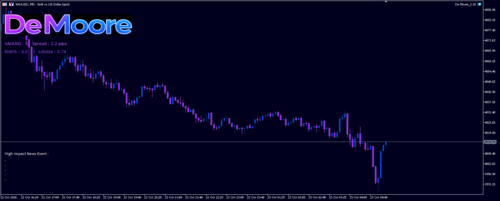Click the 22 Oct 2026 date label
Viewport: 500px width, 201px height.
click(9, 197)
